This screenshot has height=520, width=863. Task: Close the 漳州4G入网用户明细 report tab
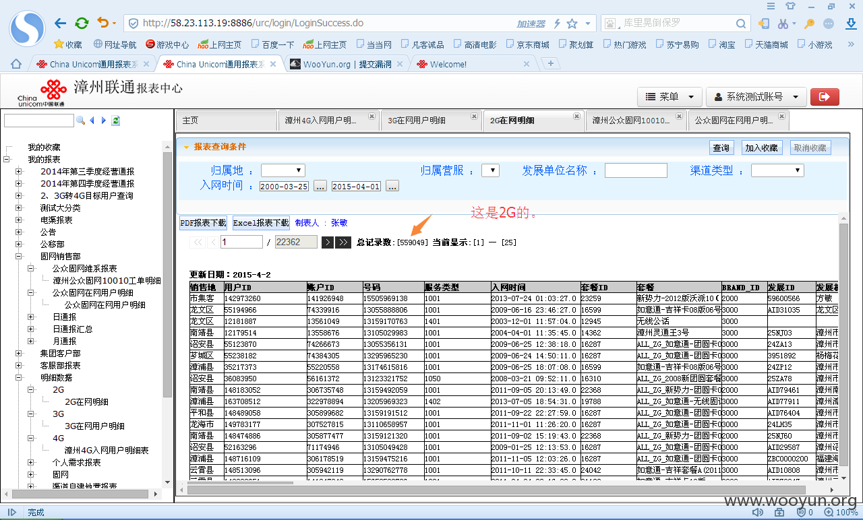click(371, 116)
